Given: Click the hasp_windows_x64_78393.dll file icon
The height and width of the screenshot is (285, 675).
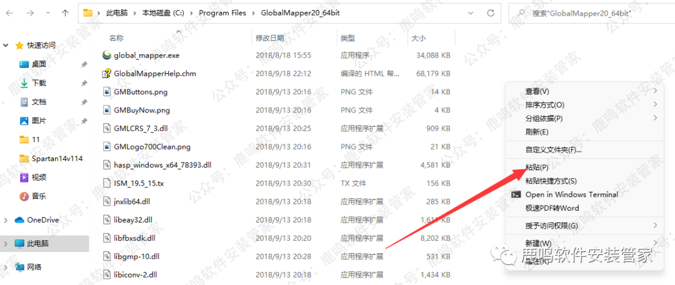Looking at the screenshot, I should (107, 165).
